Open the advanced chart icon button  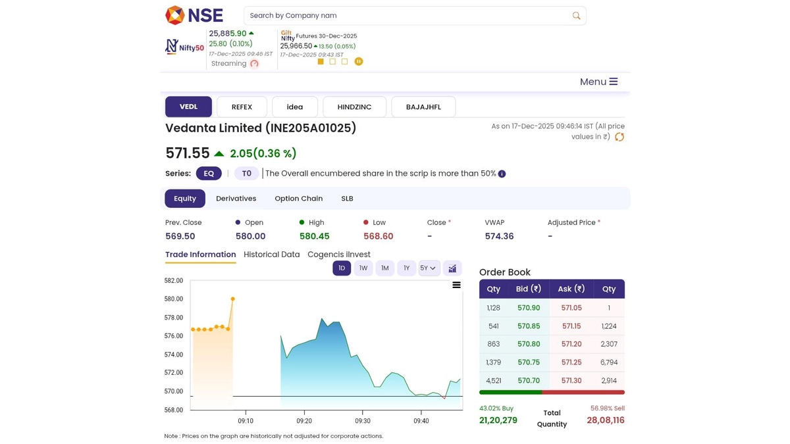pos(452,268)
